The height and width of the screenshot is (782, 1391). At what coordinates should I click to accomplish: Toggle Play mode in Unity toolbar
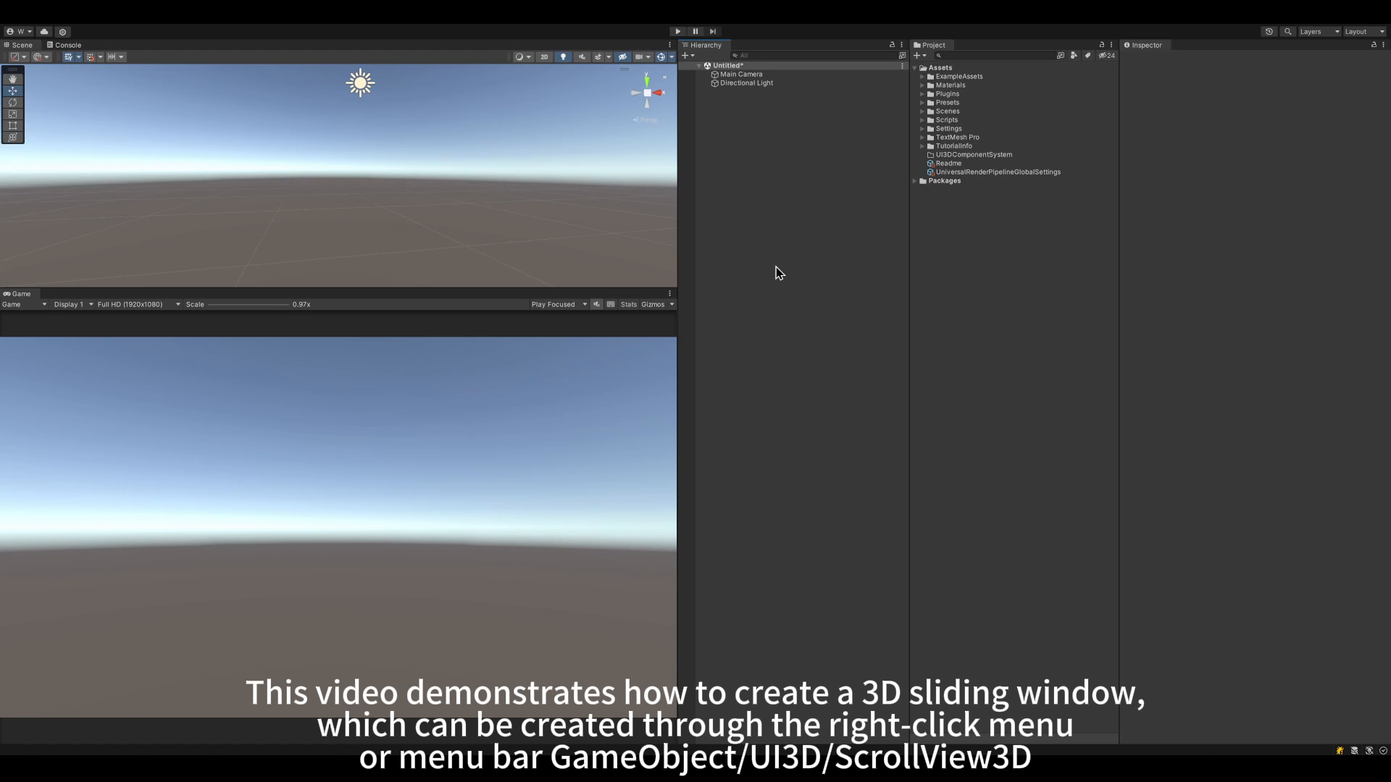[678, 32]
